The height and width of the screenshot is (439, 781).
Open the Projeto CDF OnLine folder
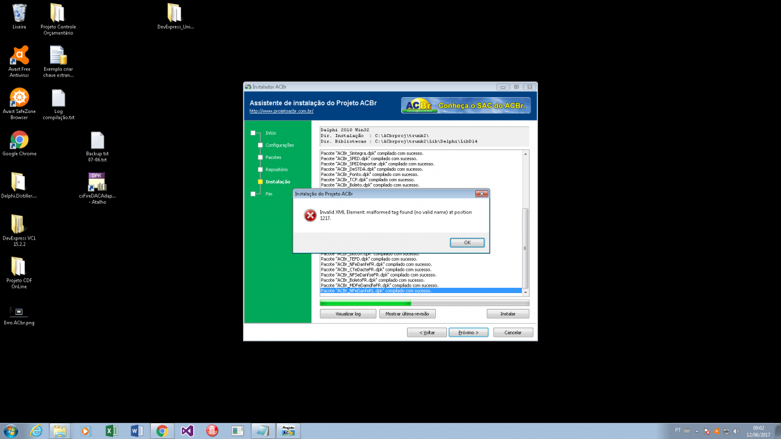tap(19, 273)
